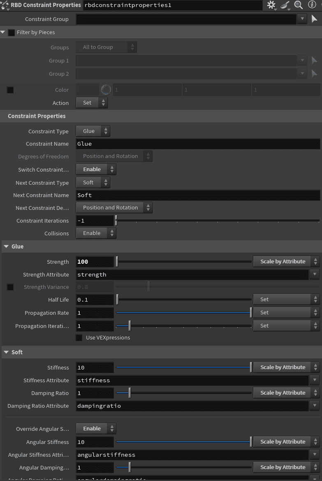Click the Group 1 selection arrow icon
The width and height of the screenshot is (322, 481).
[x=314, y=60]
